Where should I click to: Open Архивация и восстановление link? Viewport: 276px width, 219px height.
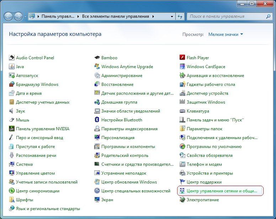point(215,76)
